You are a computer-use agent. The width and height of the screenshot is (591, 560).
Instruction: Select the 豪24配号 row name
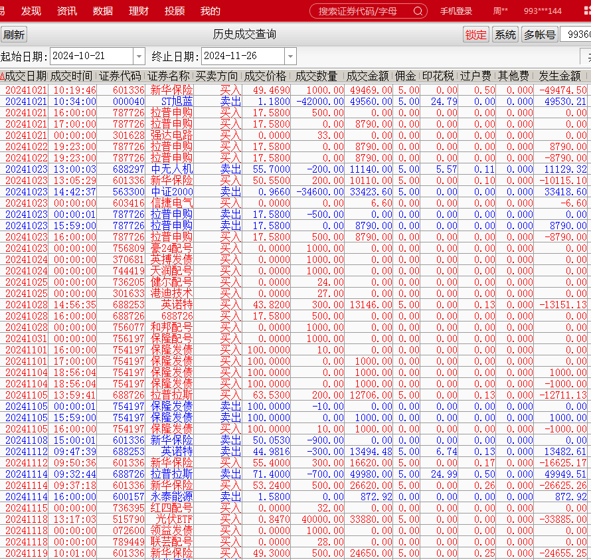171,248
